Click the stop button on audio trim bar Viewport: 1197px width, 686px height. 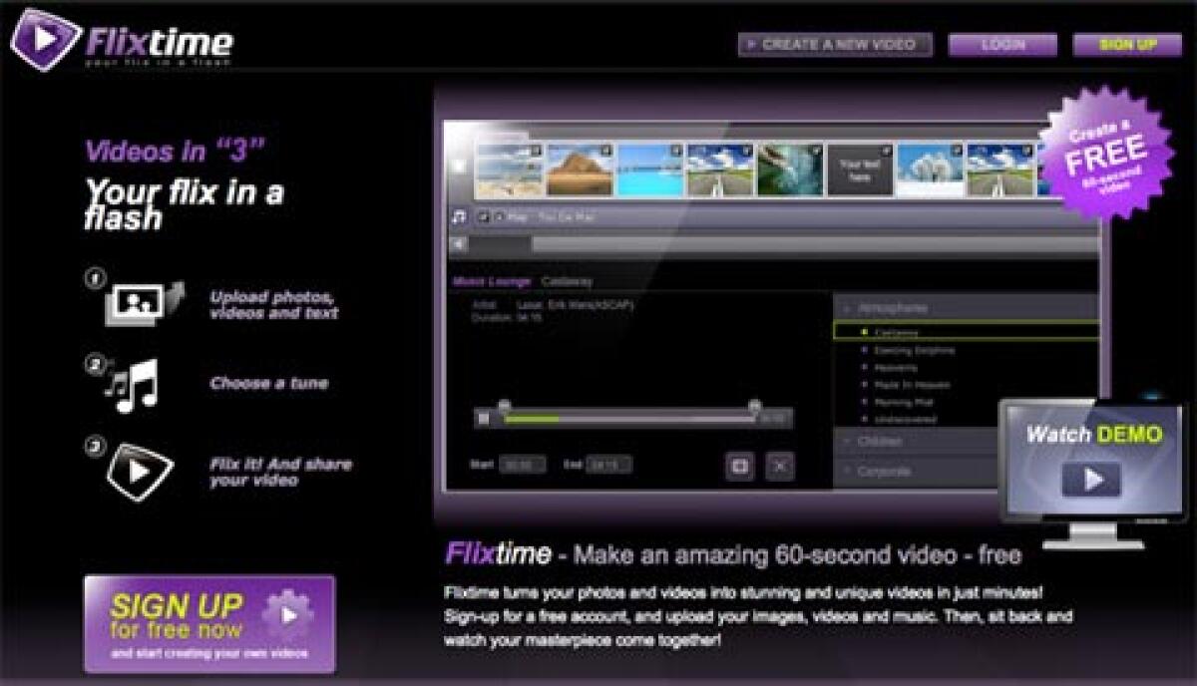coord(484,420)
